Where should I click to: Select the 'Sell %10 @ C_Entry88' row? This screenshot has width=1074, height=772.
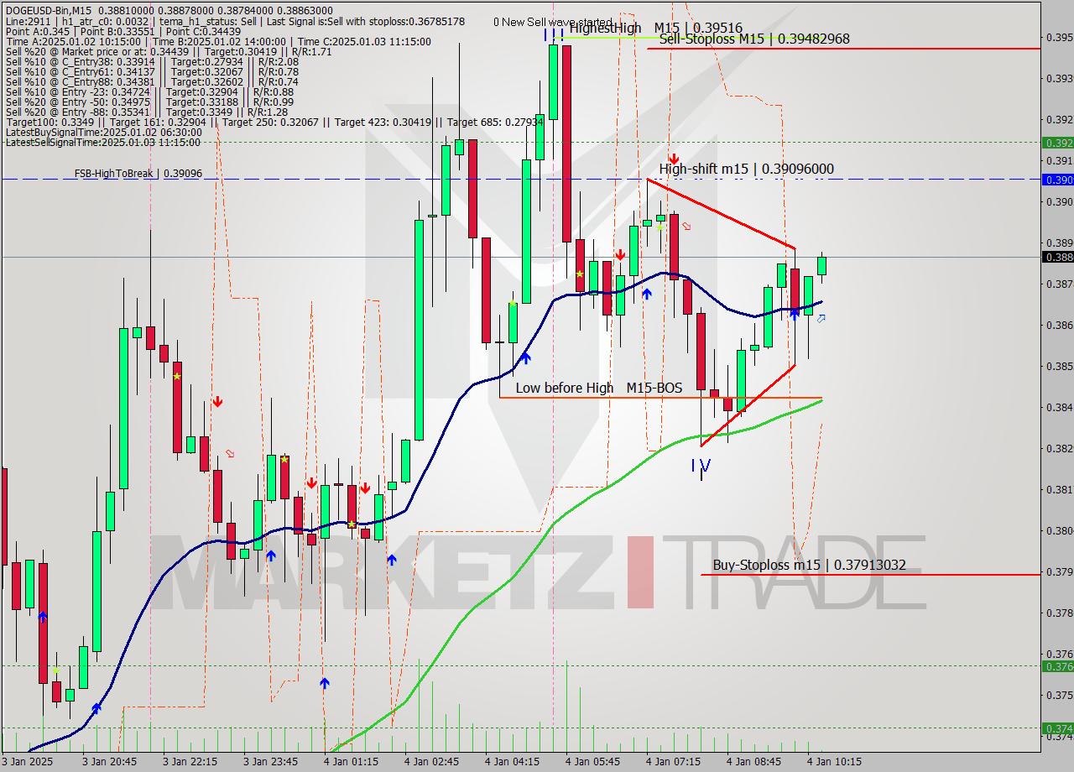point(151,81)
